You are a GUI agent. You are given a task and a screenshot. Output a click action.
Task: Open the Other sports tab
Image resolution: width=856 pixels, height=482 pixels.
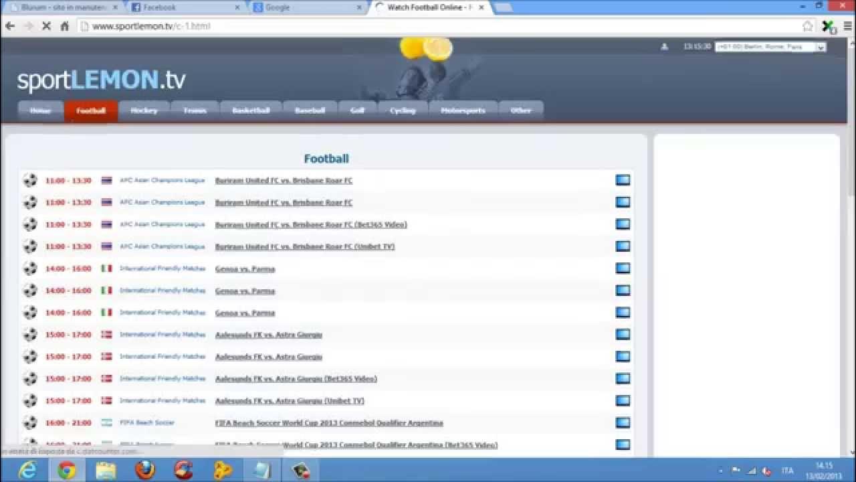(520, 110)
